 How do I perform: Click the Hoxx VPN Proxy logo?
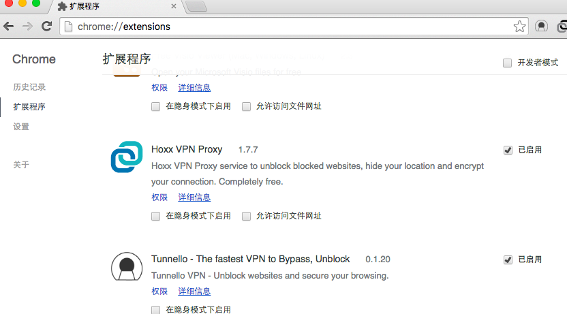127,157
